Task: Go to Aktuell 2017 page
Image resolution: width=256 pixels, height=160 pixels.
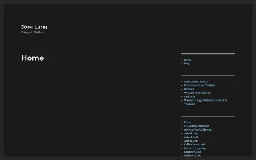Action: coord(191,134)
